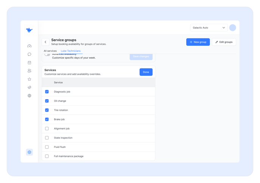
Task: Click the Edit groups button
Action: click(x=224, y=42)
